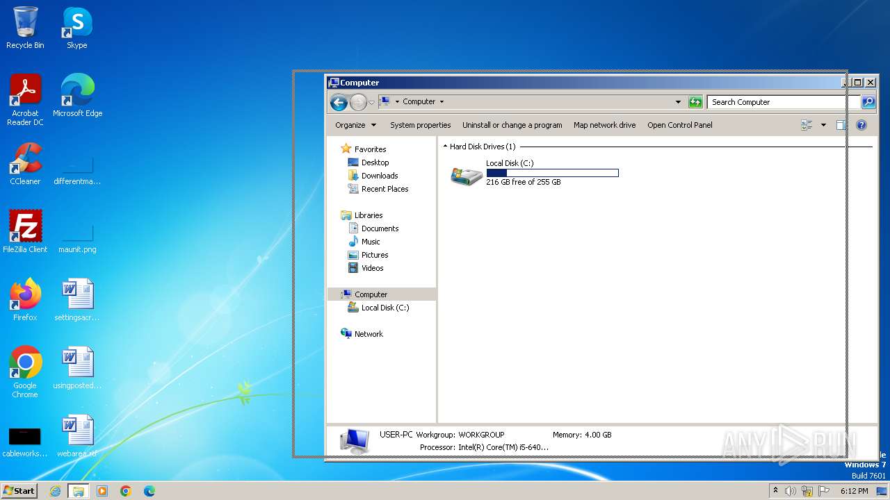Select the Recycle Bin desktop icon

(x=25, y=28)
